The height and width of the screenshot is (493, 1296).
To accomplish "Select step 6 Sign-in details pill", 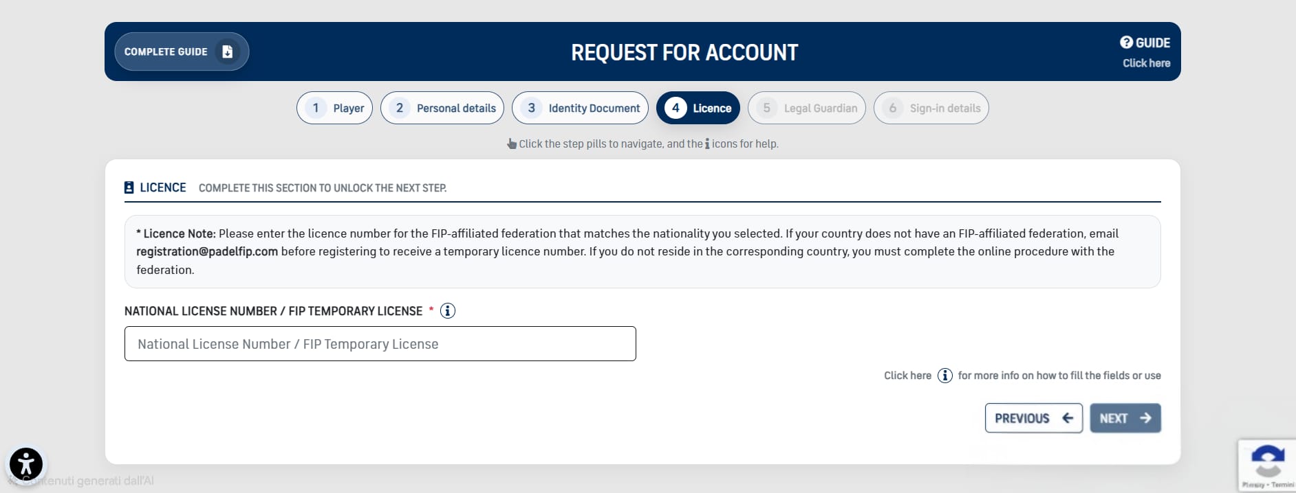I will [x=931, y=108].
